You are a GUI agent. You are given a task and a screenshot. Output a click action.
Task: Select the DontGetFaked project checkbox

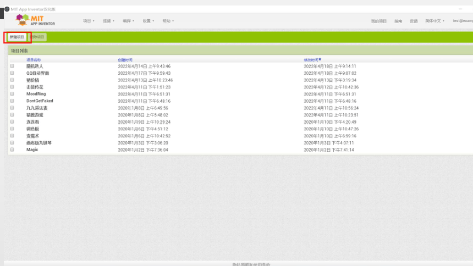12,101
